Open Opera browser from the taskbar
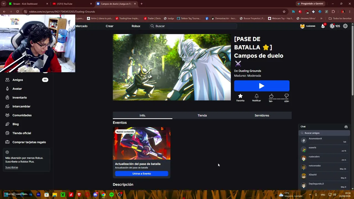 pyautogui.click(x=87, y=195)
